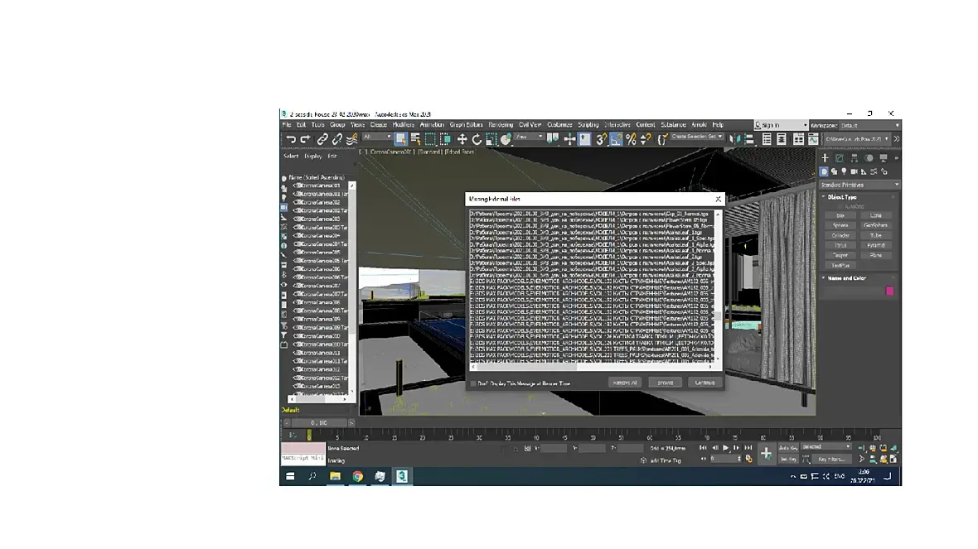978x549 pixels.
Task: Activate the Select and Rotate tool
Action: tap(477, 140)
